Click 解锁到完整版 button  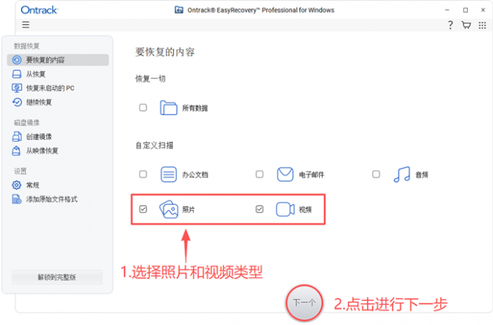[57, 277]
